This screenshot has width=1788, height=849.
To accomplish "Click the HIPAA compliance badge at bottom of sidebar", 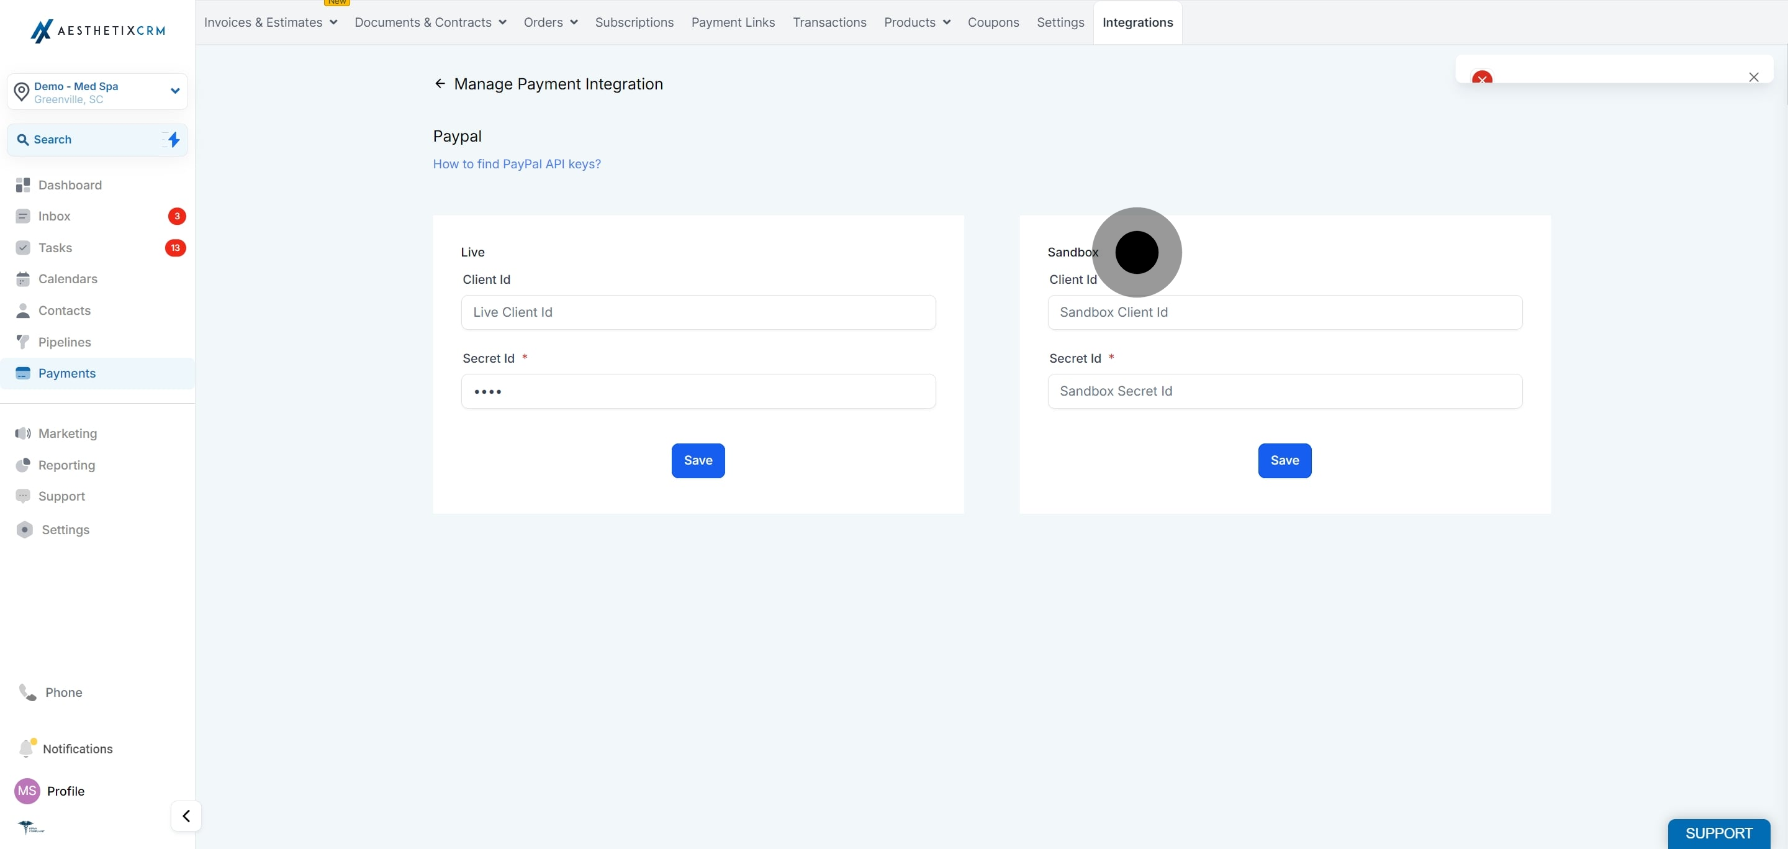I will point(31,827).
